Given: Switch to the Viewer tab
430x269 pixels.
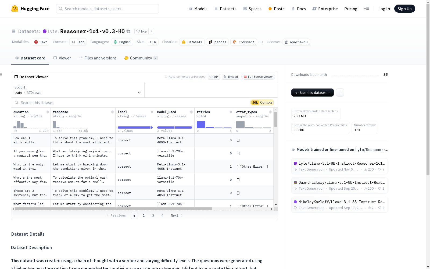Looking at the screenshot, I should click(x=62, y=58).
